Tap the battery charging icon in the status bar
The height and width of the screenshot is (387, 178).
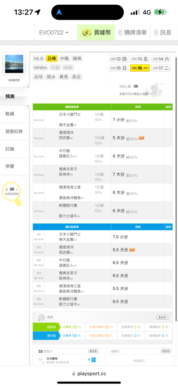tap(160, 12)
